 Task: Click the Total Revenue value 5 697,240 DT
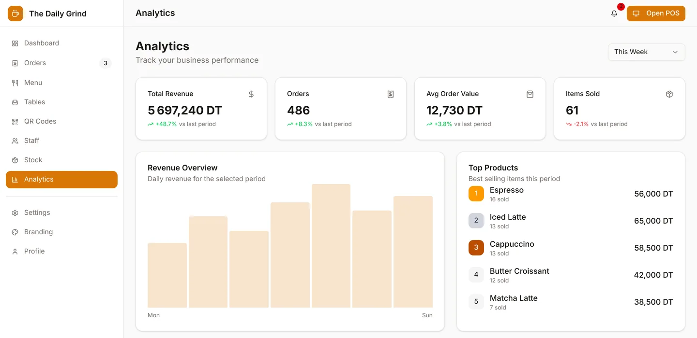[x=185, y=111]
